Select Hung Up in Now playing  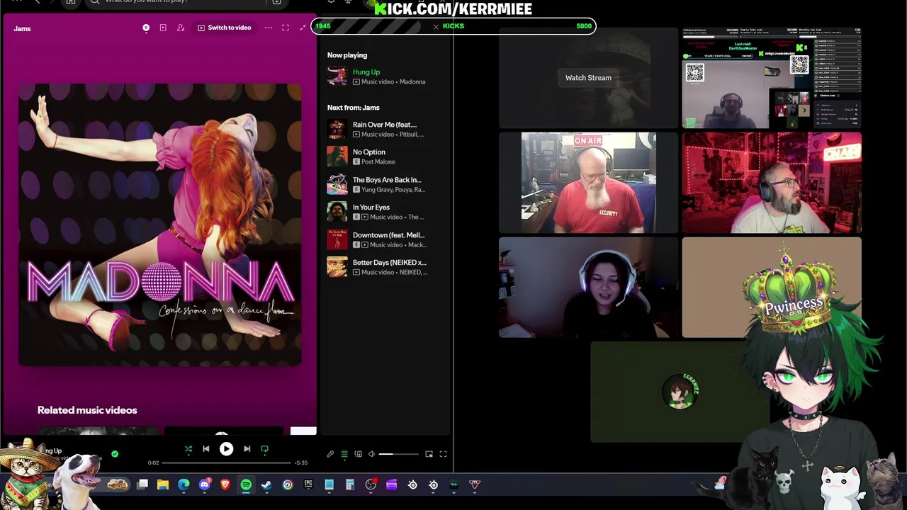[366, 72]
